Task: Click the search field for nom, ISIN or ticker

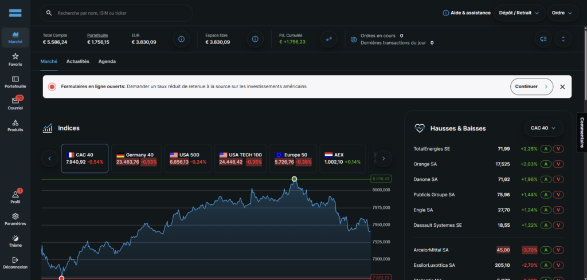Action: pos(120,13)
